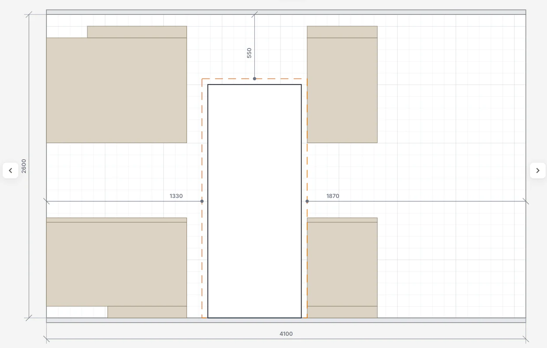Viewport: 547px width, 348px height.
Task: Click the handle dot ending the 550 dimension line
Action: click(254, 78)
